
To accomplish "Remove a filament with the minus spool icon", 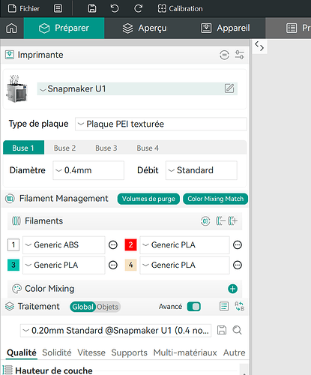I will coord(220,221).
